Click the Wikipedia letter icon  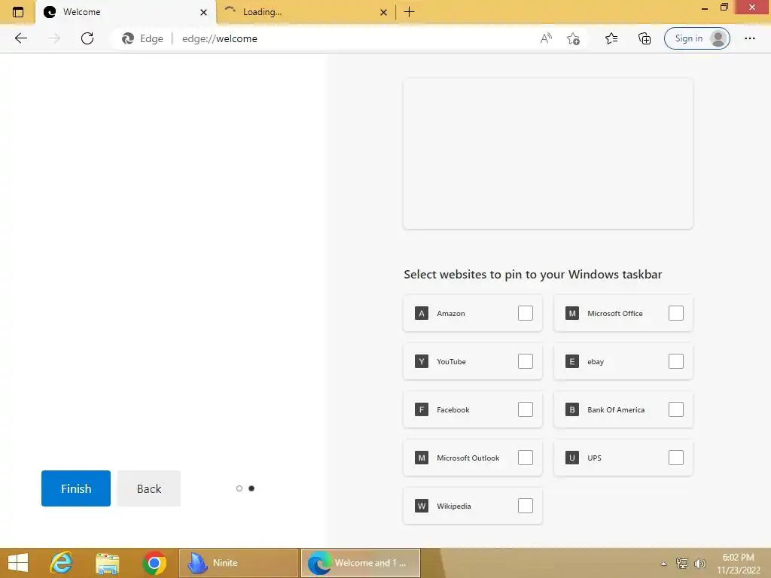point(422,506)
